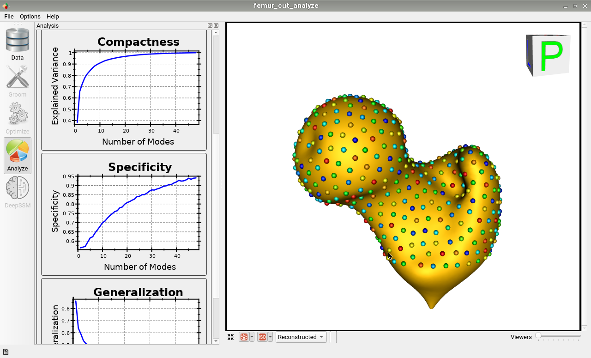The height and width of the screenshot is (358, 591).
Task: Click the Specificity chart title
Action: [140, 167]
